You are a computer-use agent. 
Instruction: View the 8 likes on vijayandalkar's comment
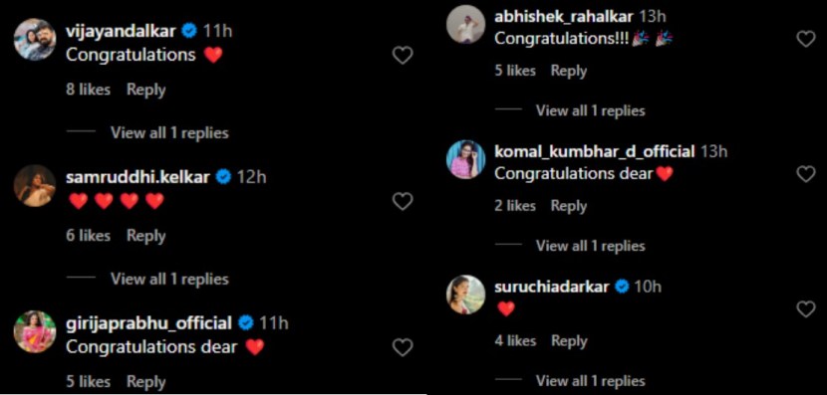point(88,91)
